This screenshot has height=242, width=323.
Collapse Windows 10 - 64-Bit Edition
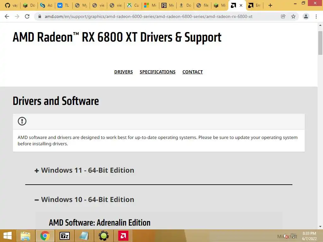click(x=85, y=199)
